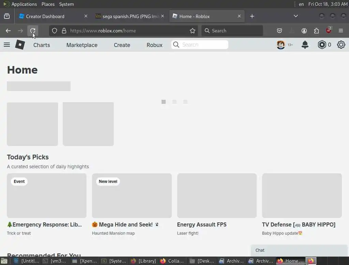
Task: Open the Places menu
Action: click(x=48, y=4)
